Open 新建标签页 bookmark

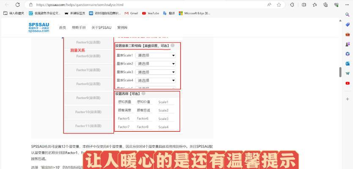coord(75,13)
